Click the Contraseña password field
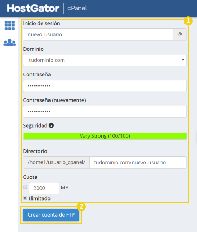The image size is (197, 232). tap(105, 86)
